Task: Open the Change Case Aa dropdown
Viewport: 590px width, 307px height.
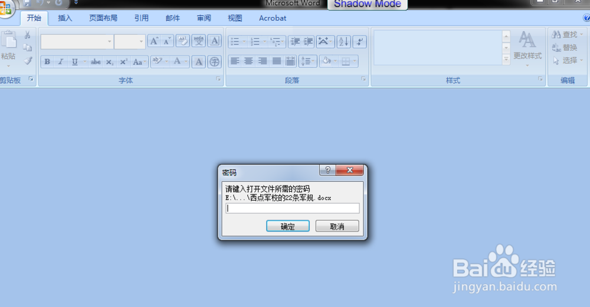Action: tap(140, 62)
